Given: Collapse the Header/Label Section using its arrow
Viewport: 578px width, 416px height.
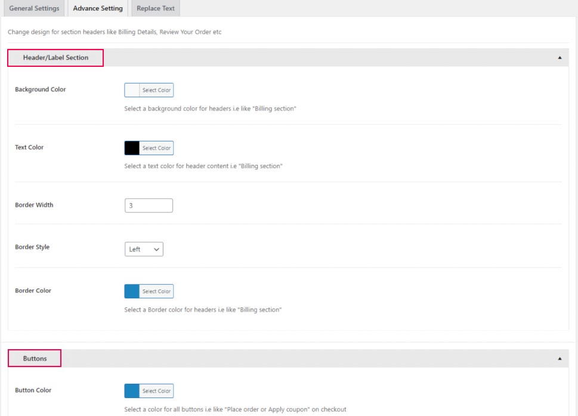Looking at the screenshot, I should (560, 58).
